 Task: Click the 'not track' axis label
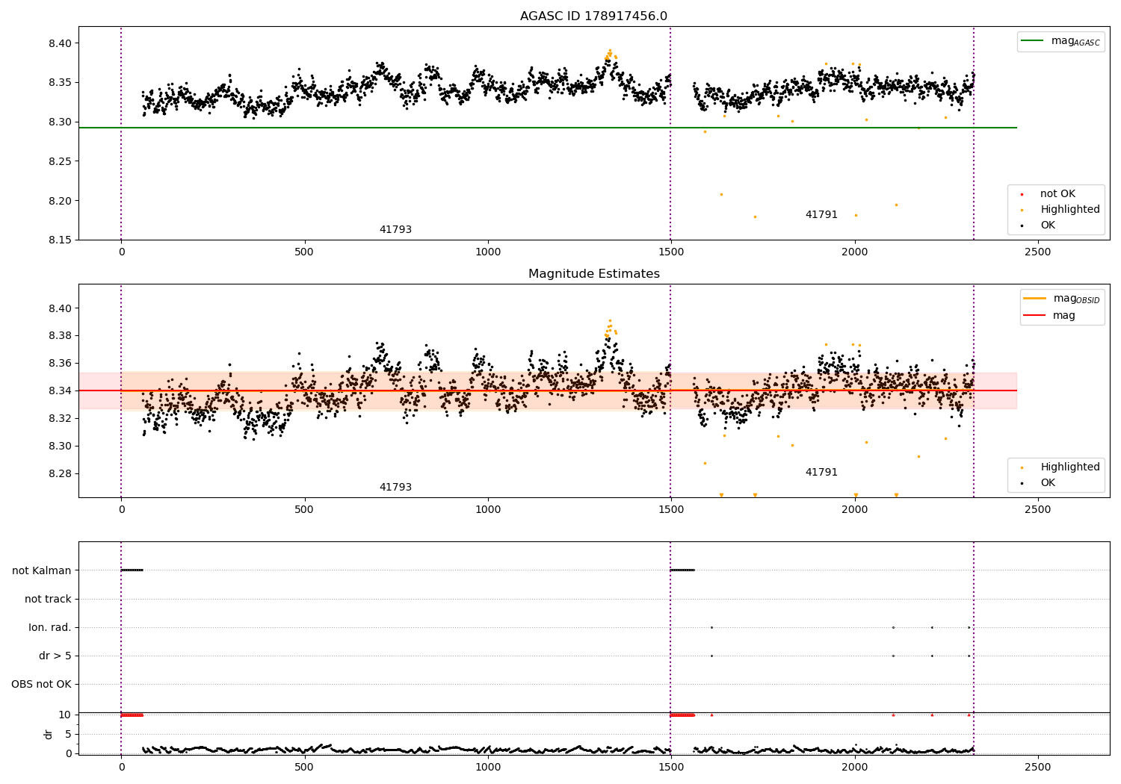[x=48, y=599]
